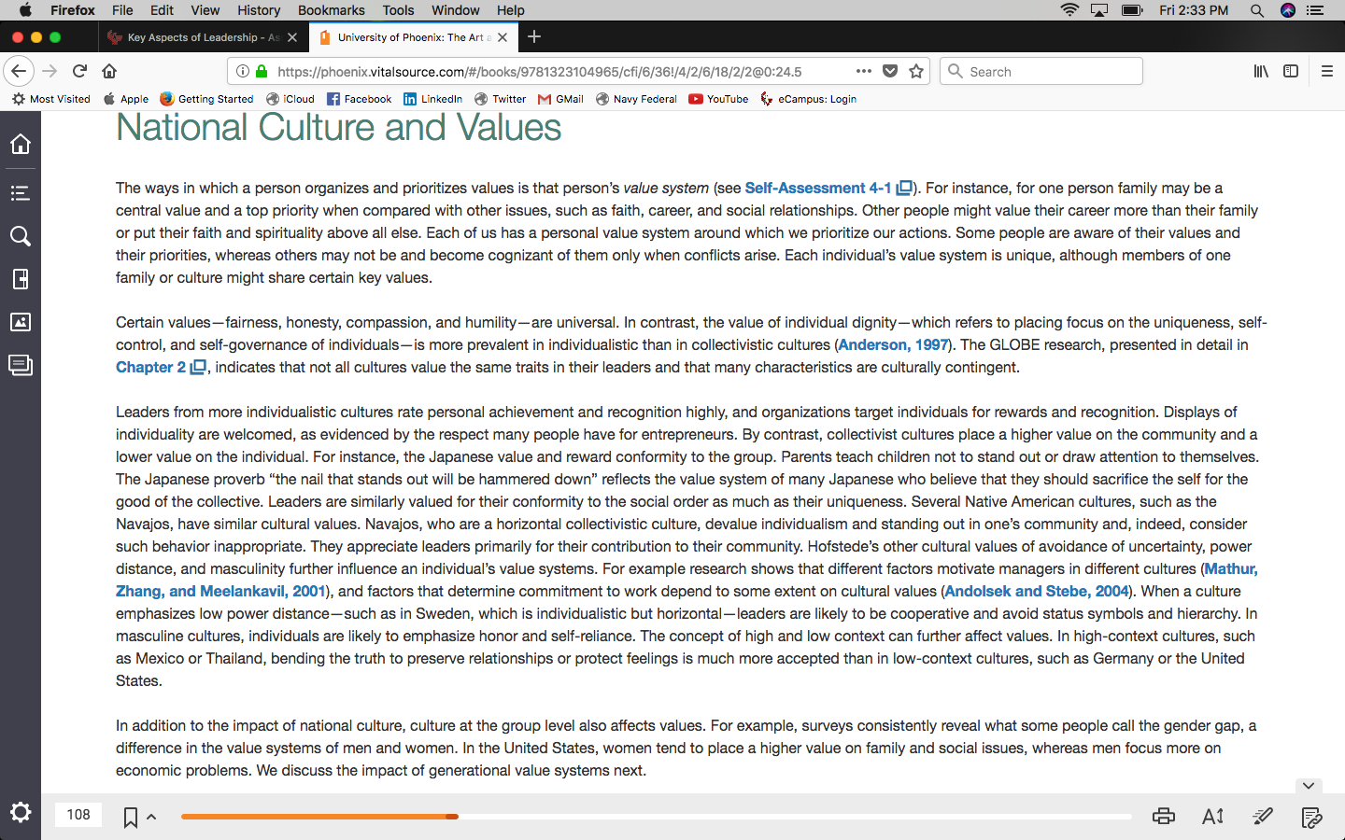Open the Firefox hamburger menu

point(1326,71)
